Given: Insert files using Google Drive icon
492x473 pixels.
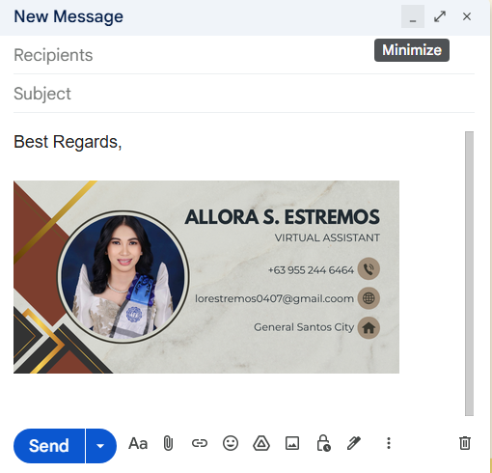Looking at the screenshot, I should 261,443.
